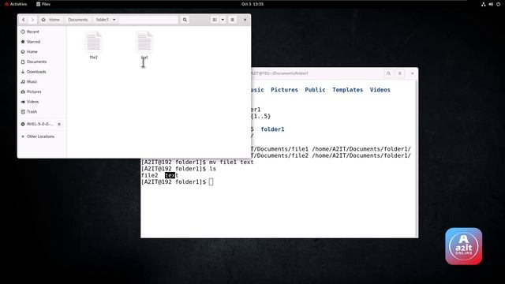This screenshot has height=284, width=505.
Task: Go back in Files window
Action: click(x=24, y=20)
